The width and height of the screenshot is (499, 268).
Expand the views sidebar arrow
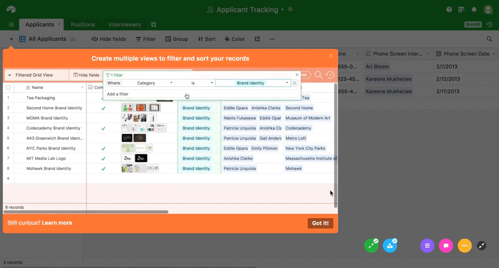pyautogui.click(x=11, y=39)
